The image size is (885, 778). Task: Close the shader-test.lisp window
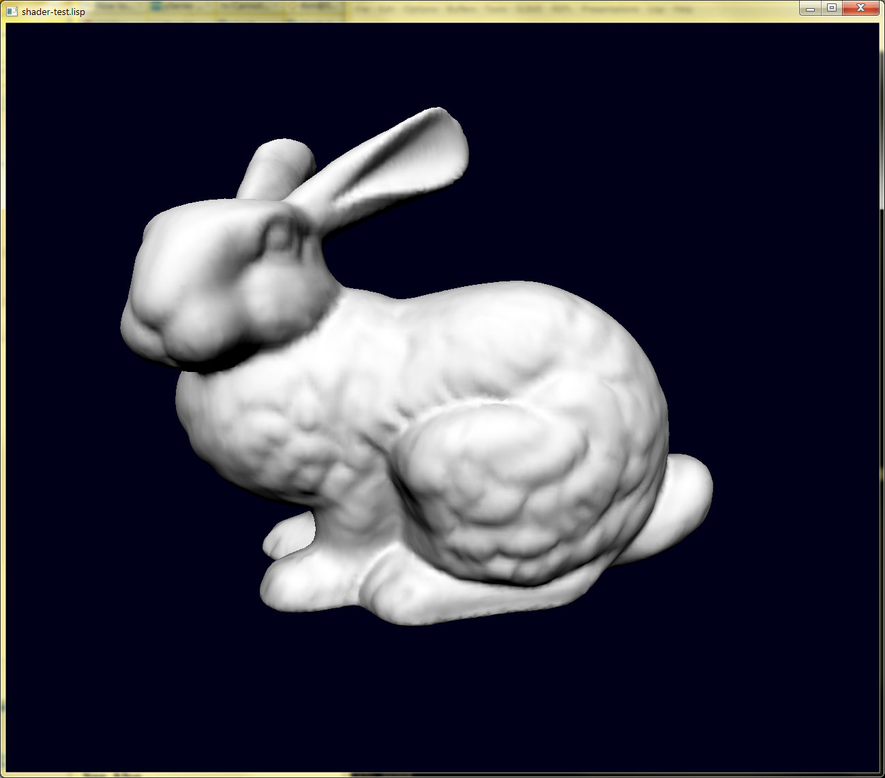click(860, 8)
